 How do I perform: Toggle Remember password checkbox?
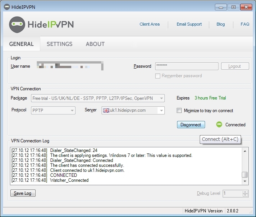coord(158,76)
